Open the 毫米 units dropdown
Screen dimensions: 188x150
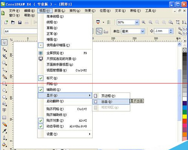coord(143,31)
